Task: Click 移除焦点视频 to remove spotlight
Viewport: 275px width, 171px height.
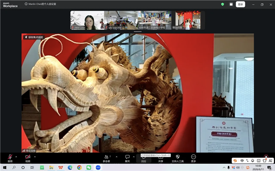Action: (34, 37)
